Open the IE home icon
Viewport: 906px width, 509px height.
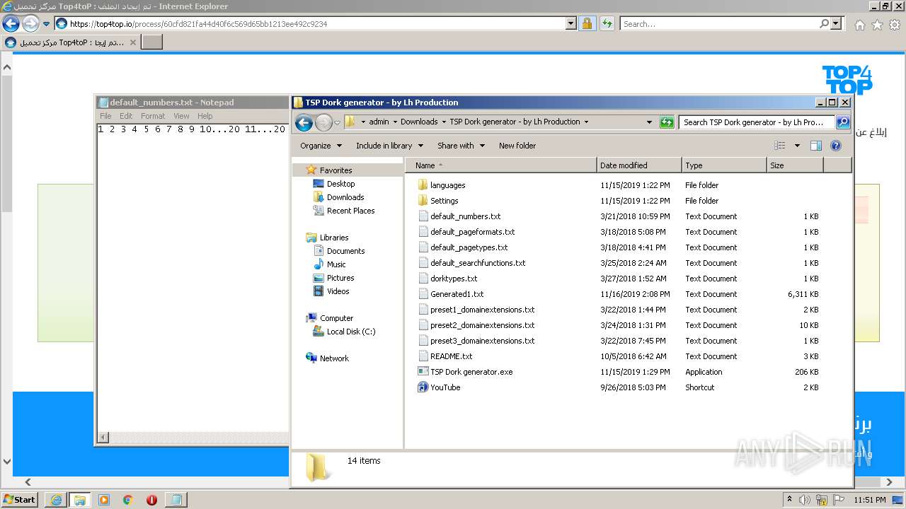click(x=860, y=25)
